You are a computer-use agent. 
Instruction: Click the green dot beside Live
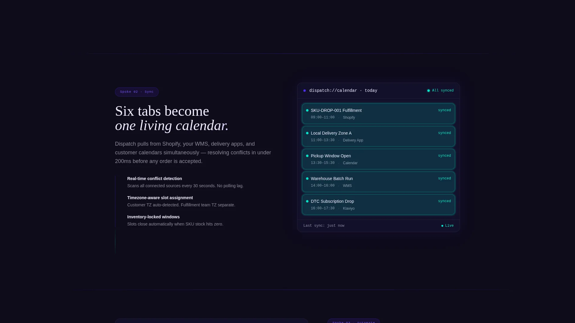442,226
